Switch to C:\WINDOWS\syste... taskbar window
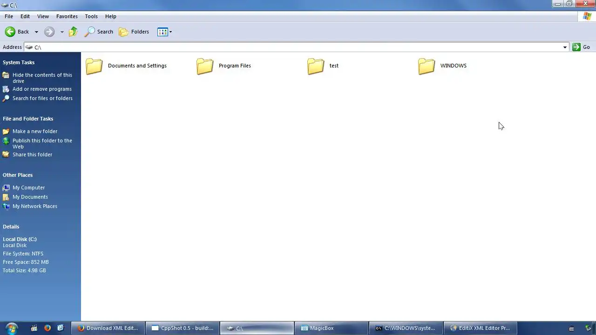Image resolution: width=596 pixels, height=335 pixels. pos(406,328)
